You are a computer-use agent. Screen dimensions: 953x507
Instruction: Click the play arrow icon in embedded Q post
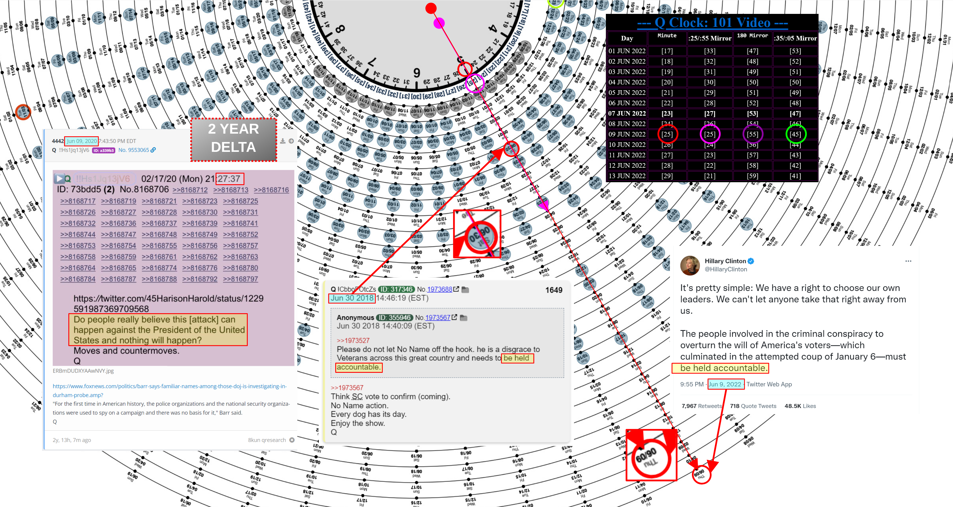pos(59,179)
